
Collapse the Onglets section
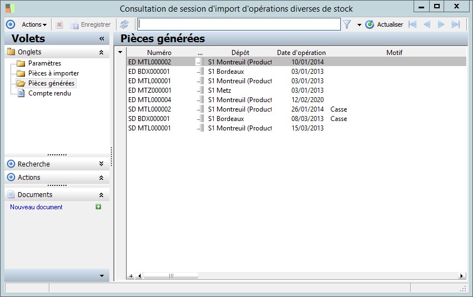tap(102, 52)
